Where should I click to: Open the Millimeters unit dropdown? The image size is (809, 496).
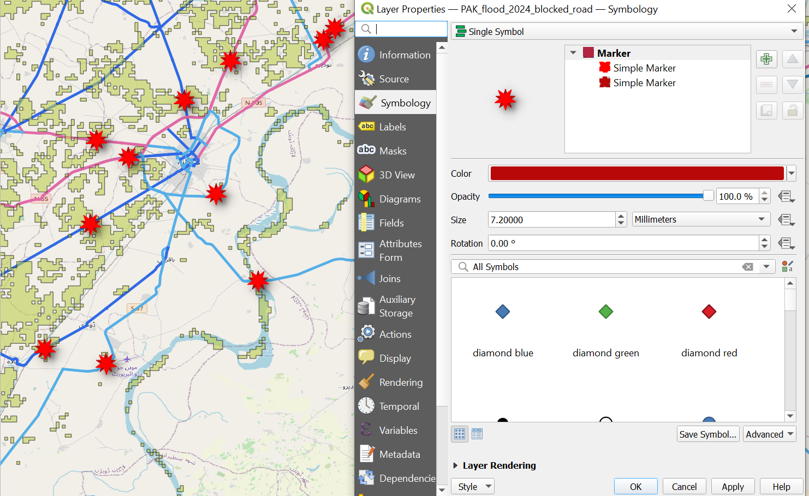point(700,219)
